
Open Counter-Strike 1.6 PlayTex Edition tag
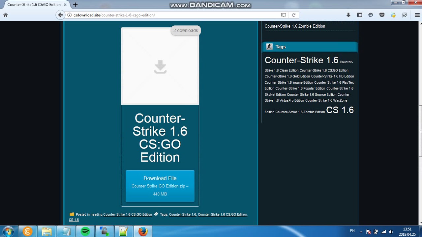pyautogui.click(x=309, y=85)
